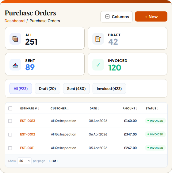Click the checkmark icon in INVOICED card

coord(98,65)
